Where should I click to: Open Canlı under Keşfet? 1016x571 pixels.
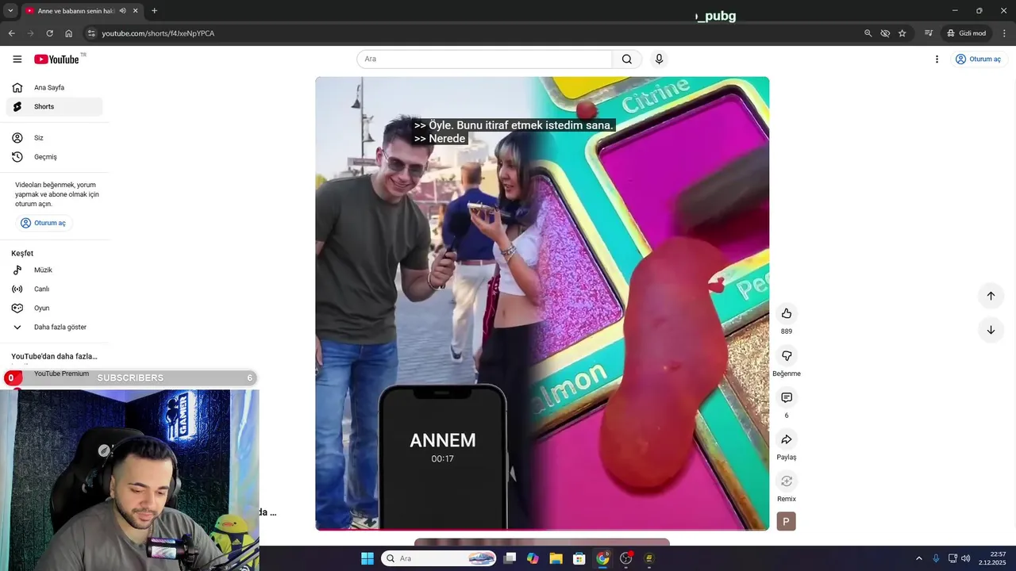54,289
